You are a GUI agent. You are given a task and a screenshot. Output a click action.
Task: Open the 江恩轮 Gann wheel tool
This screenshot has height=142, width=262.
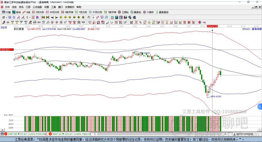coord(123,12)
